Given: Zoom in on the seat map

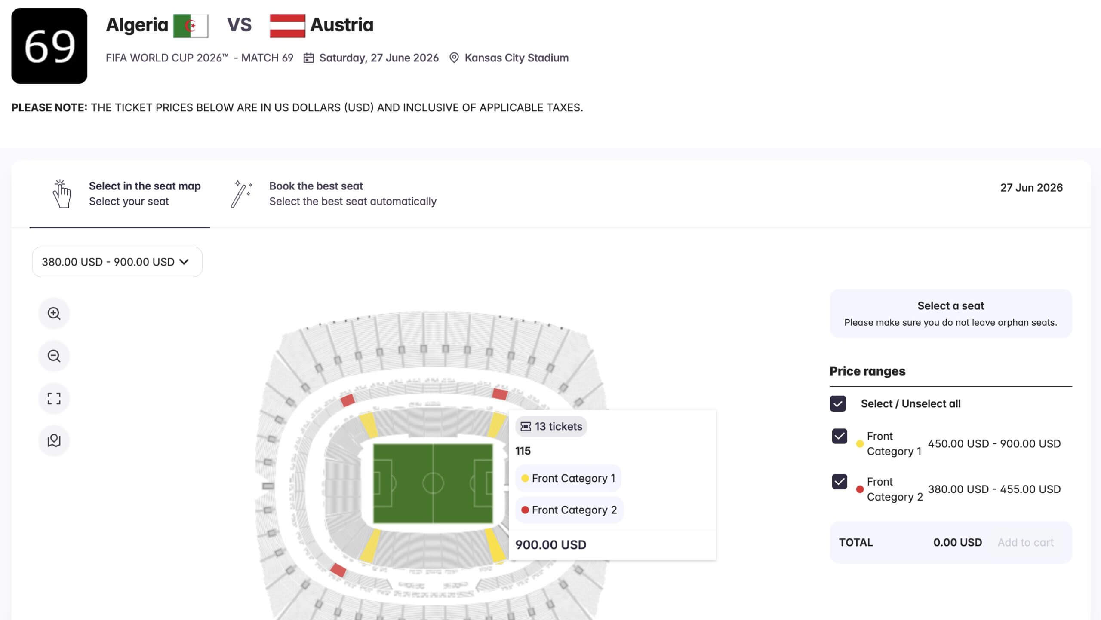Looking at the screenshot, I should tap(54, 313).
